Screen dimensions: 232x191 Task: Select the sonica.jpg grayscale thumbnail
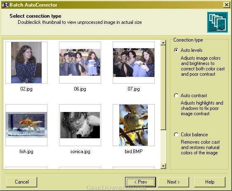[x=80, y=125]
